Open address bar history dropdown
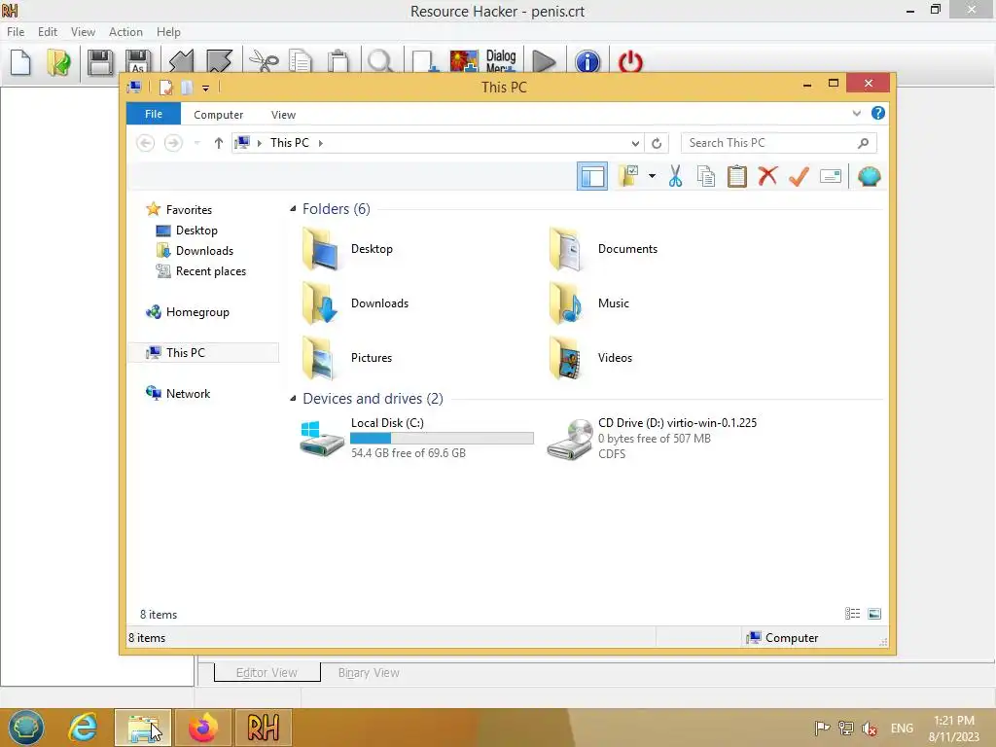 634,144
